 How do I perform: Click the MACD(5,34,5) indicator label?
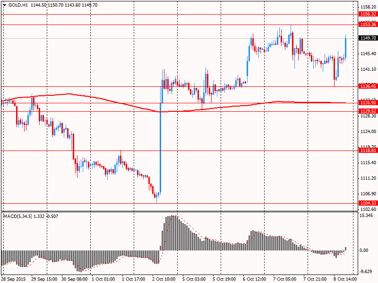pyautogui.click(x=17, y=216)
